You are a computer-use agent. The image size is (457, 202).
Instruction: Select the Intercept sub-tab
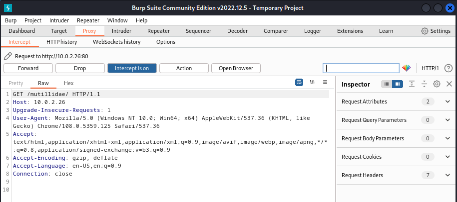click(19, 42)
